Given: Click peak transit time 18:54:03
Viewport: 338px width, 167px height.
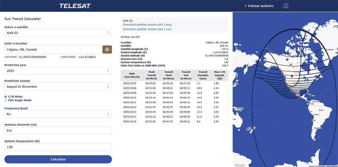Looking at the screenshot, I should 150,83.
